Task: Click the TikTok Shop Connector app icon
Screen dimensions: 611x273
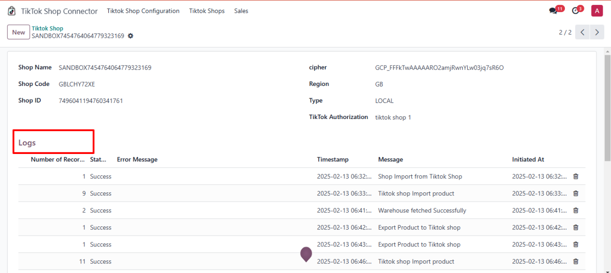Action: [12, 11]
